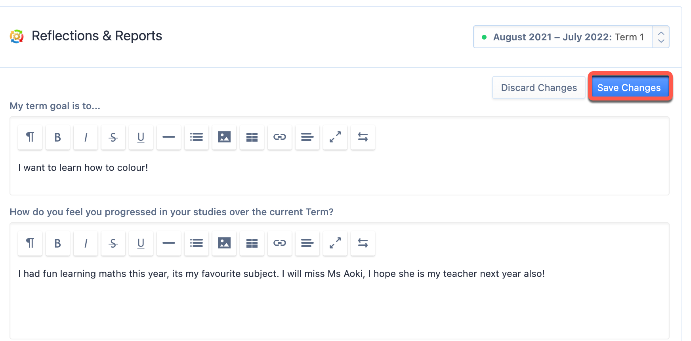Open alignment options in the progress editor
The image size is (691, 341).
(x=307, y=243)
